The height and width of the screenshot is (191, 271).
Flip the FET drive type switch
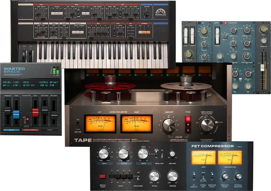162,154
